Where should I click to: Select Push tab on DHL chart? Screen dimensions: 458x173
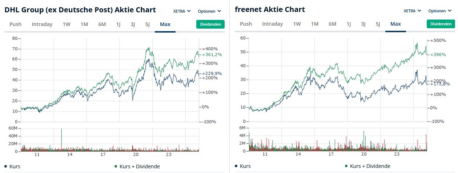pyautogui.click(x=16, y=24)
